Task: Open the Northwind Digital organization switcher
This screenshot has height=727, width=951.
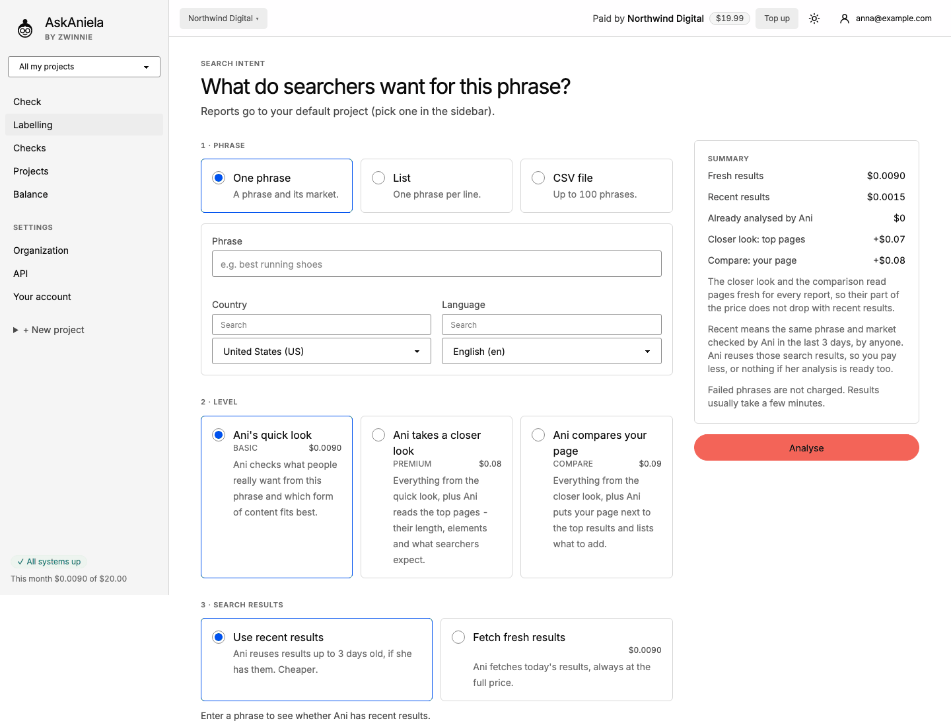Action: (223, 19)
